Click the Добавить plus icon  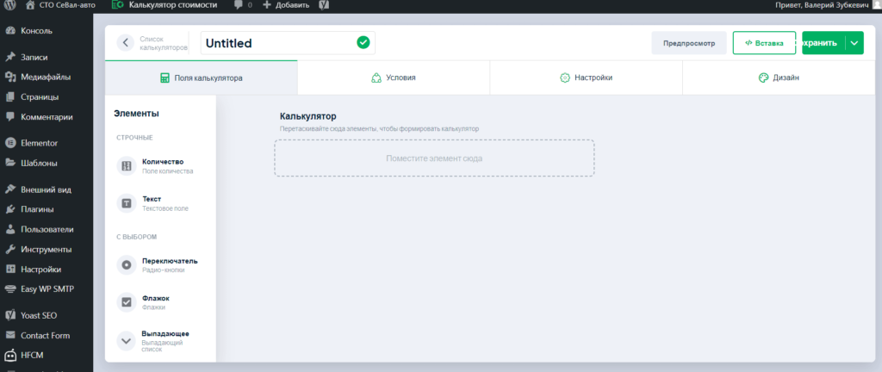(x=267, y=5)
